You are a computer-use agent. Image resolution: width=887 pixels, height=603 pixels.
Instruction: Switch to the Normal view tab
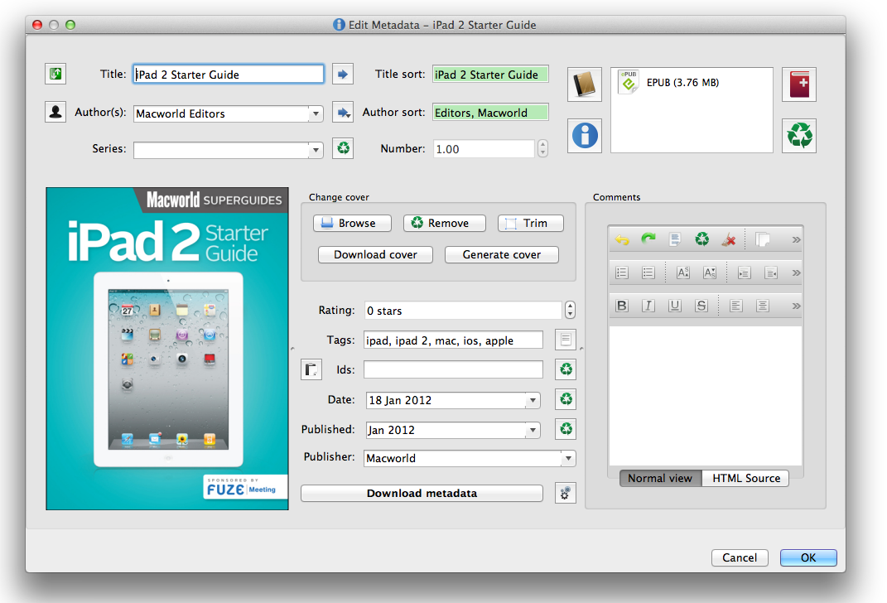(x=660, y=479)
